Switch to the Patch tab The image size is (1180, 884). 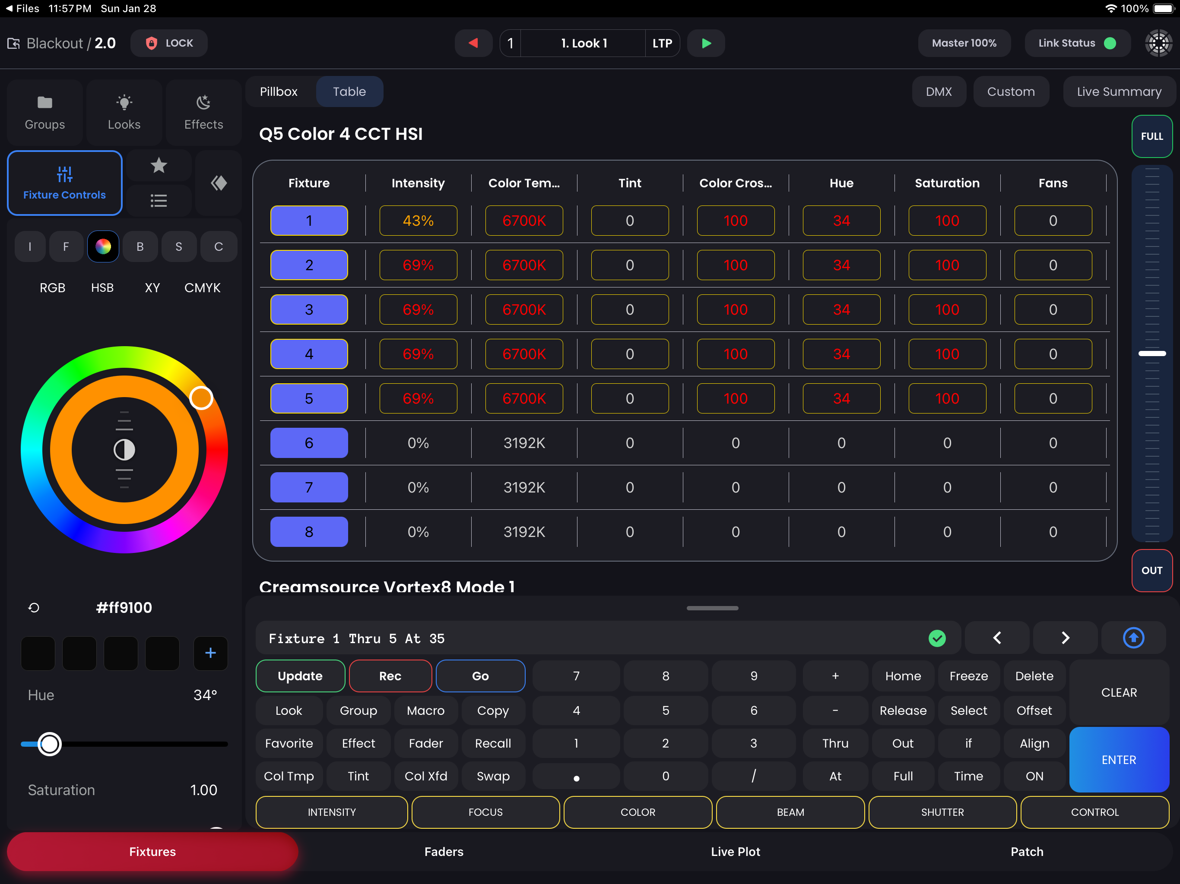[x=1027, y=852]
